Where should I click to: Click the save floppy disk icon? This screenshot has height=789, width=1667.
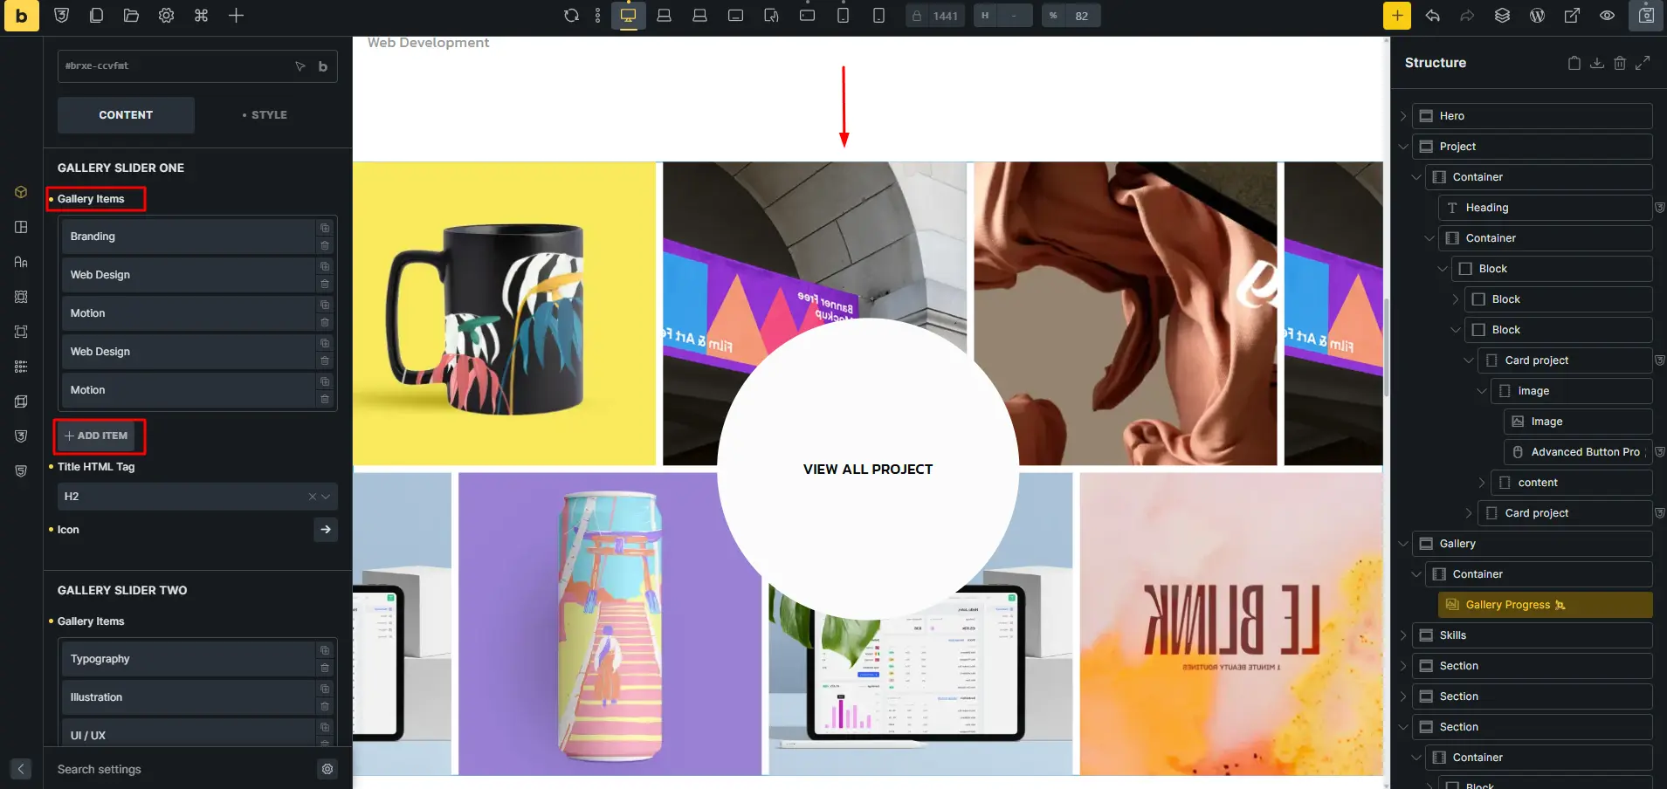[1646, 16]
